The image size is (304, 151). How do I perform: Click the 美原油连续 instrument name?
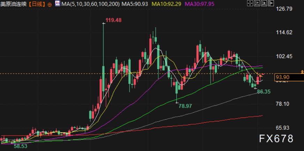[14, 4]
